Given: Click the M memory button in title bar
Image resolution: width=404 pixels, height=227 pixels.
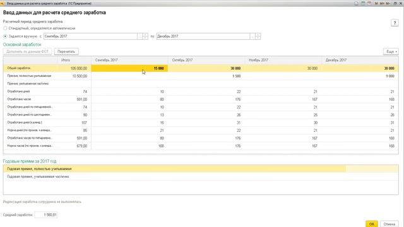Looking at the screenshot, I should (376, 3).
